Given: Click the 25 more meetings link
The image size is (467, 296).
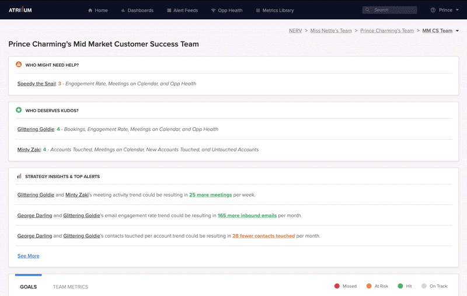Looking at the screenshot, I should coord(210,195).
